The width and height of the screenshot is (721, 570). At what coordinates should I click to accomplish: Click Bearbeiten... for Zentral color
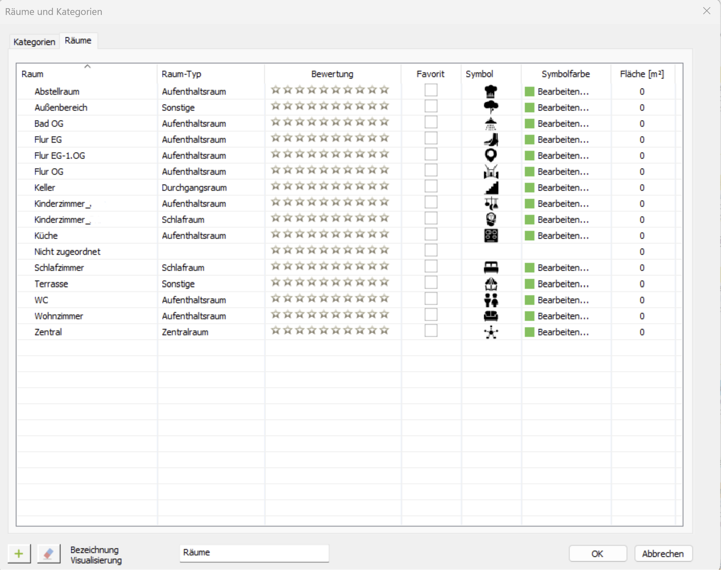pos(563,332)
